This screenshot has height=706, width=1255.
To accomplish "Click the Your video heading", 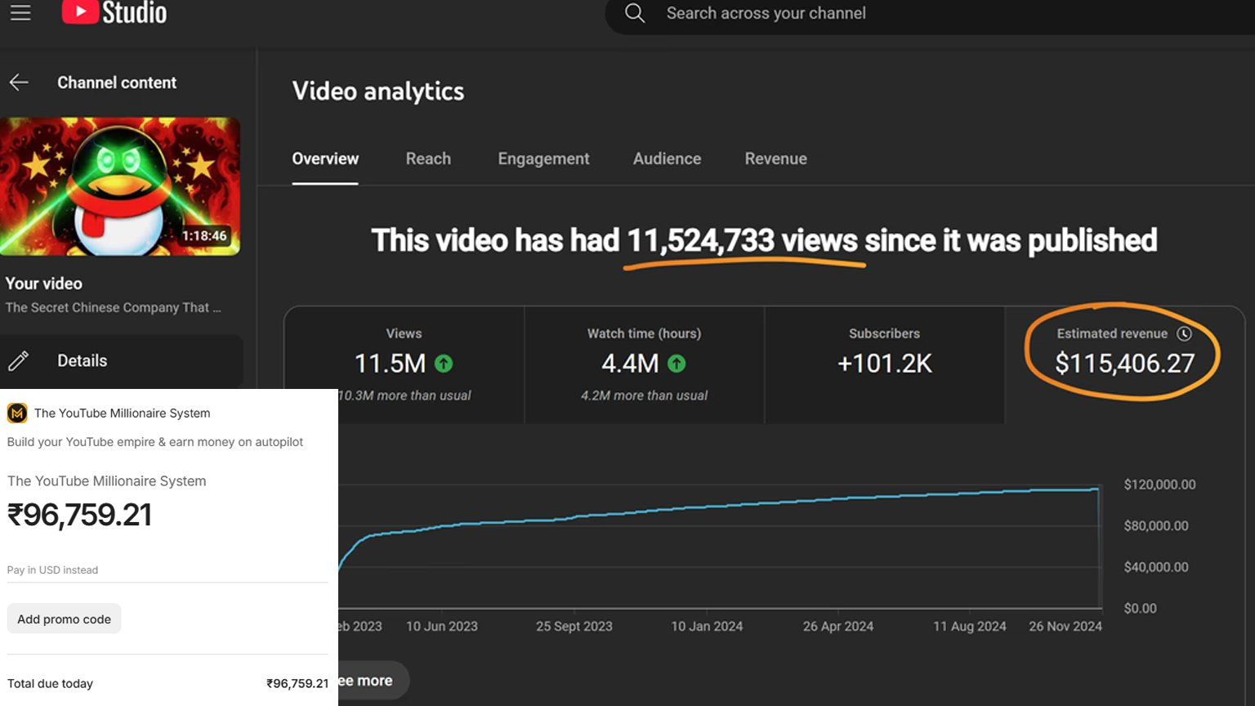I will point(44,284).
